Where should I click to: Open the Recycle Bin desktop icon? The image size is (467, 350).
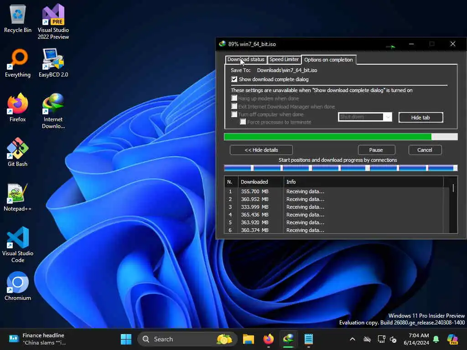(x=18, y=19)
